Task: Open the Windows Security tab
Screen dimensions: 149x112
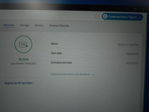Action: tap(59, 26)
